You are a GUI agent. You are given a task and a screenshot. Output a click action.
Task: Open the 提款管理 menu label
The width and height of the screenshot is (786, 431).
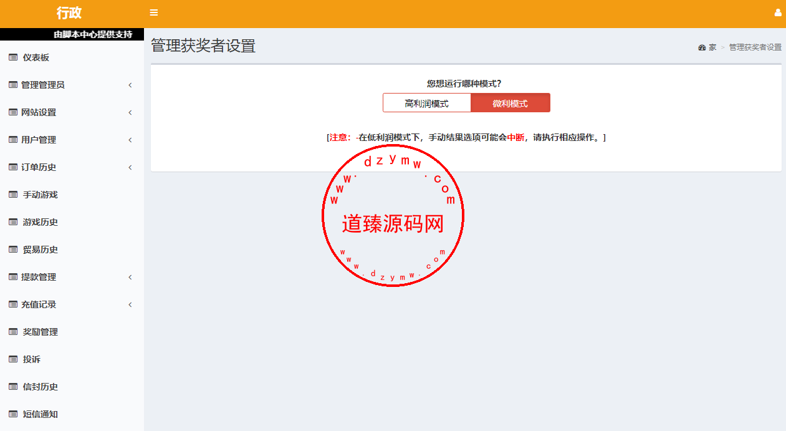pos(39,277)
